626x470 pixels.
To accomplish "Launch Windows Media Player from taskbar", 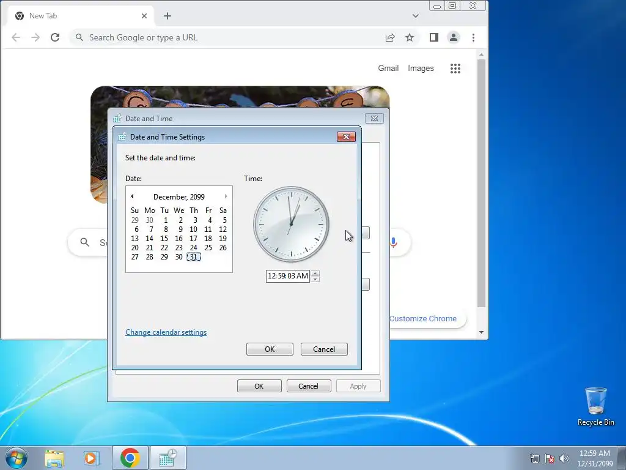I will point(91,458).
